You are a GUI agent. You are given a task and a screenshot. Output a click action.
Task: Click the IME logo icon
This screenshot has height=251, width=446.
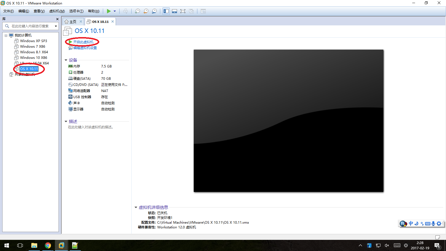point(403,224)
